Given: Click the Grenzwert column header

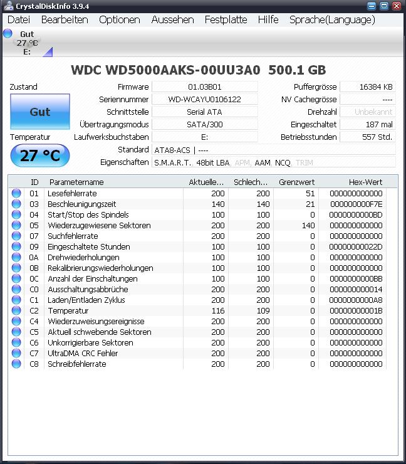Looking at the screenshot, I should point(296,182).
